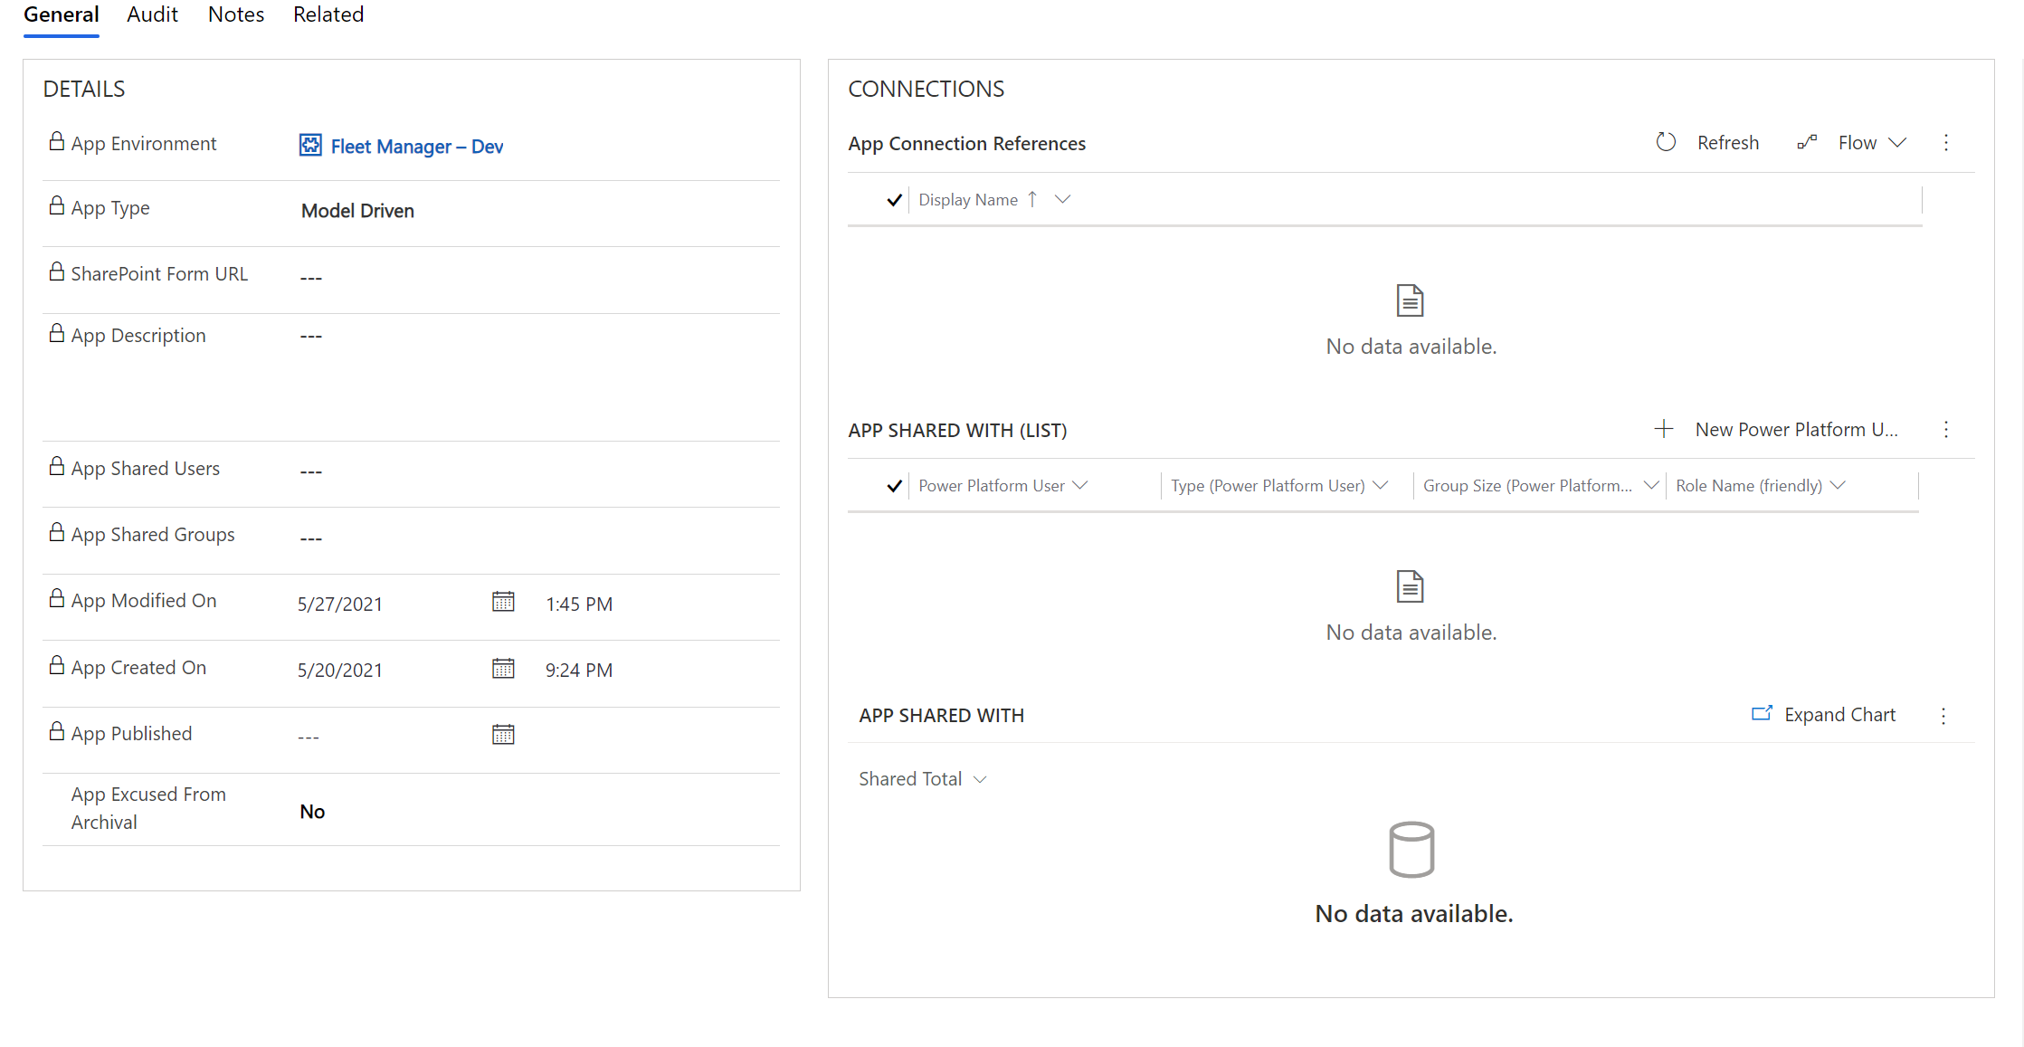This screenshot has height=1047, width=2024.
Task: Click the Refresh button label
Action: tap(1728, 143)
